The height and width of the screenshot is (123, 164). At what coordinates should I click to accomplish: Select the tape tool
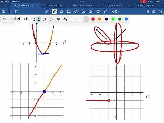(105, 11)
